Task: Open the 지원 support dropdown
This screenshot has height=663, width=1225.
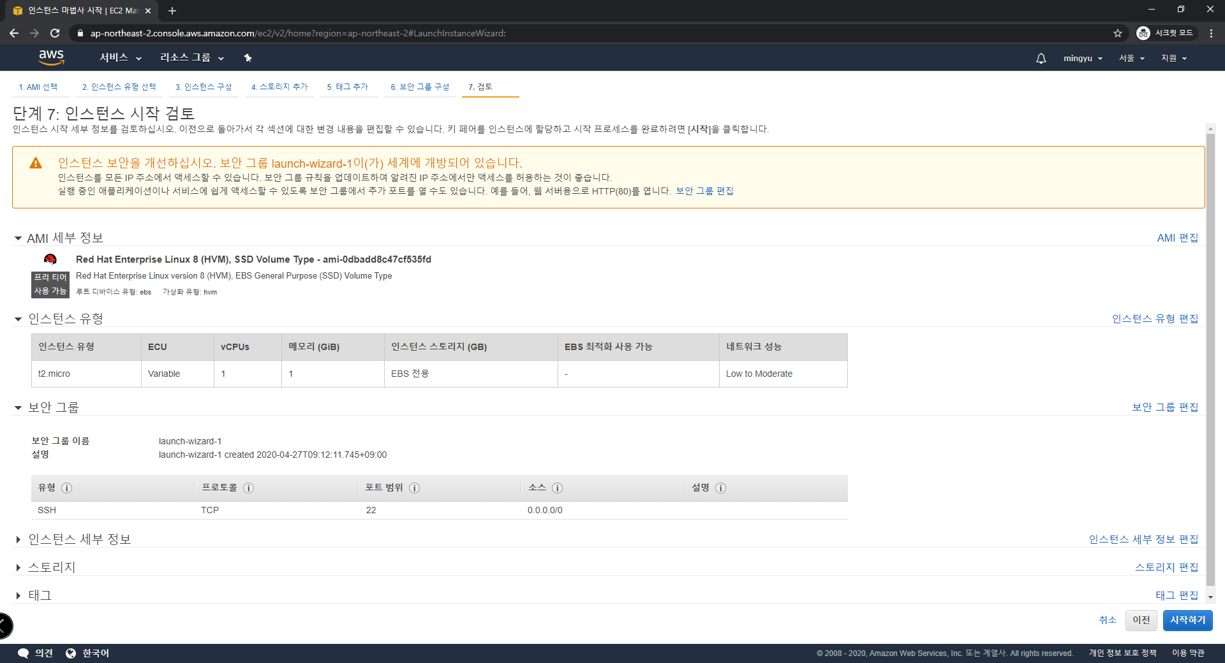Action: coord(1174,58)
